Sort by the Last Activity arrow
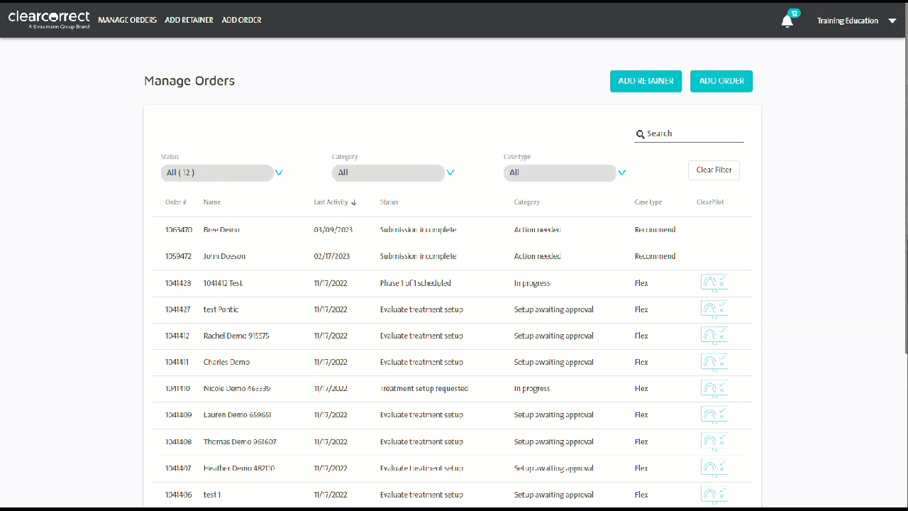Screen dimensions: 908x511 353,202
